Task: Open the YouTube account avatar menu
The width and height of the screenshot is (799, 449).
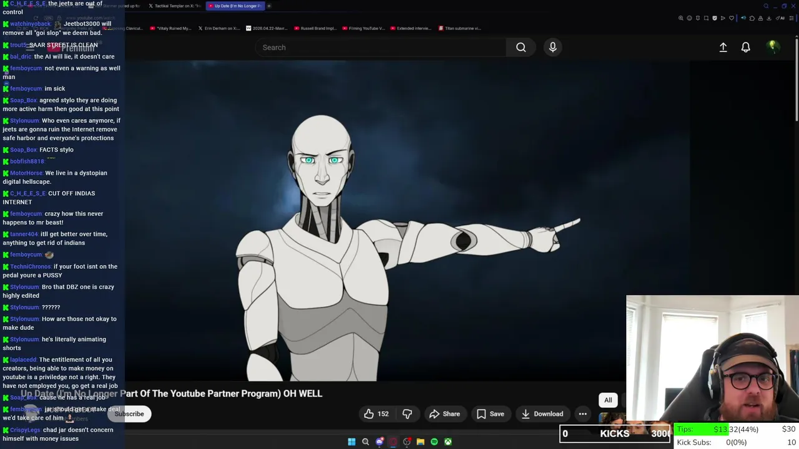Action: pos(773,47)
